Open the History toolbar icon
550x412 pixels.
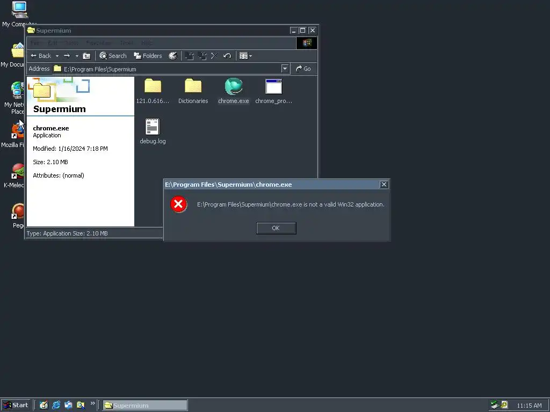(173, 56)
